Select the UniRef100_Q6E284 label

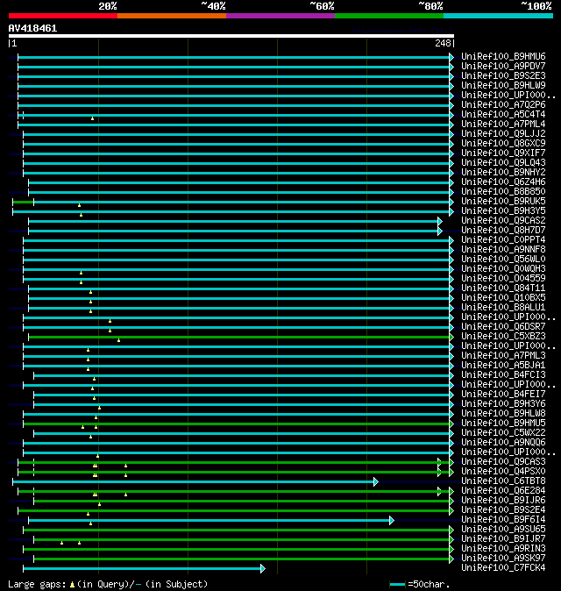[x=503, y=491]
